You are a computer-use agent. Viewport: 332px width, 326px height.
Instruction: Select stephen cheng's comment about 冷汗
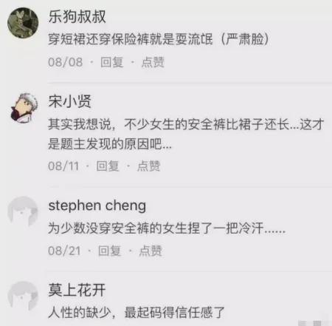(167, 228)
